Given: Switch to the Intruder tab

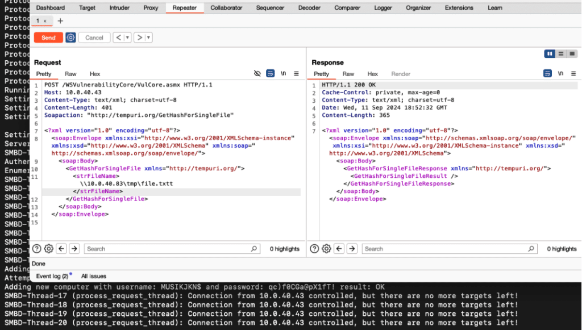Looking at the screenshot, I should point(119,8).
